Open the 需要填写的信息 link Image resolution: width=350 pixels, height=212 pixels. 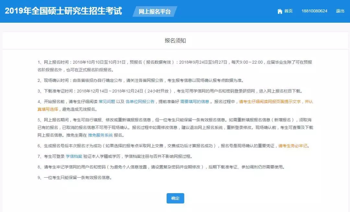pyautogui.click(x=194, y=102)
